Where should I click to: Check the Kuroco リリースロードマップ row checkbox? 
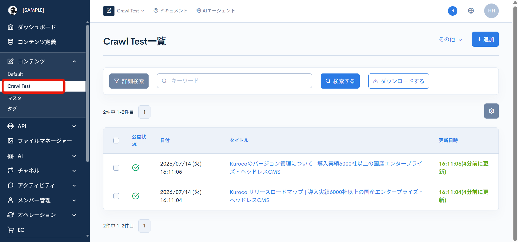[116, 196]
